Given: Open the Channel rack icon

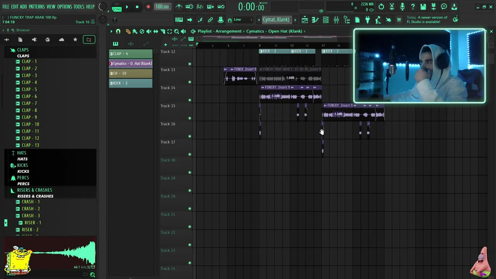Looking at the screenshot, I should 325,20.
